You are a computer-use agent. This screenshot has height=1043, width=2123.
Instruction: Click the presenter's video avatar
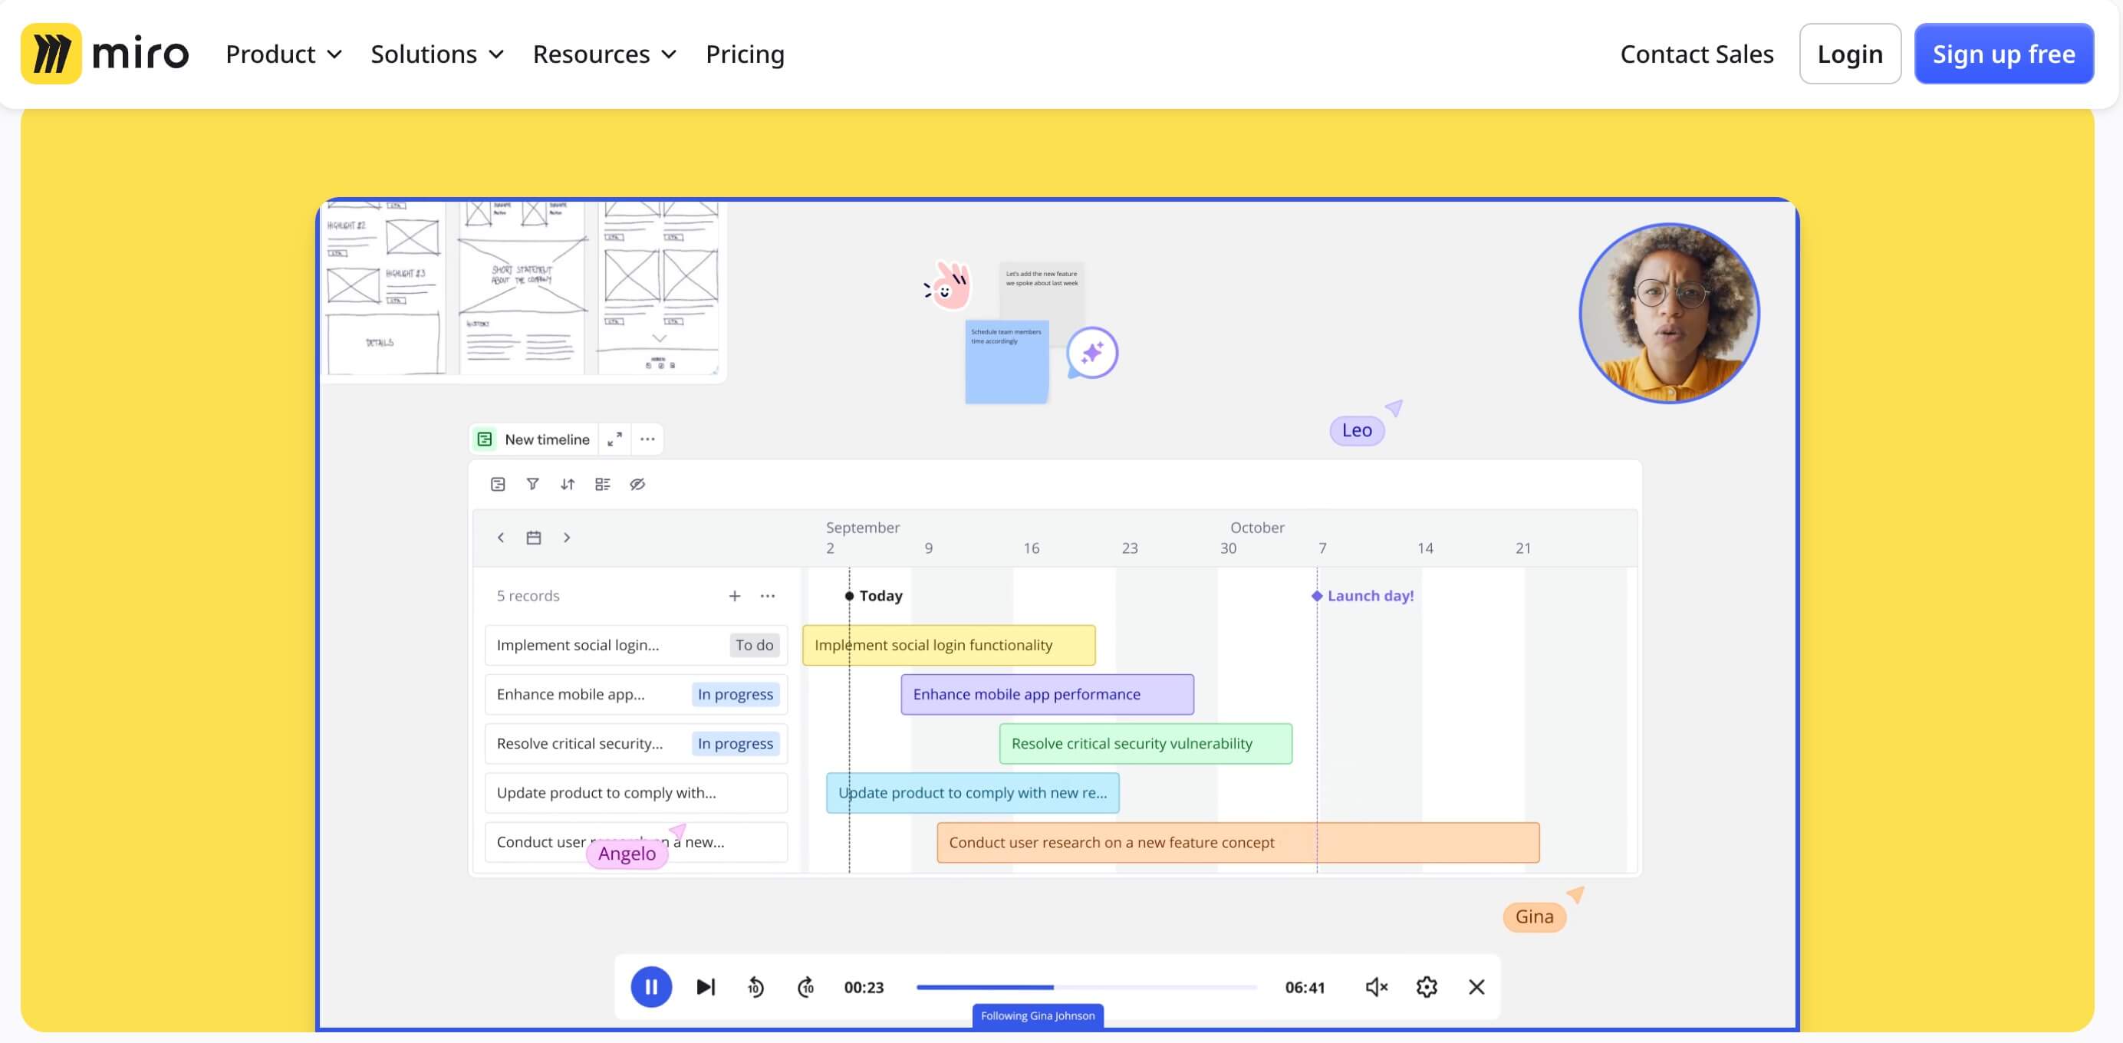tap(1669, 313)
